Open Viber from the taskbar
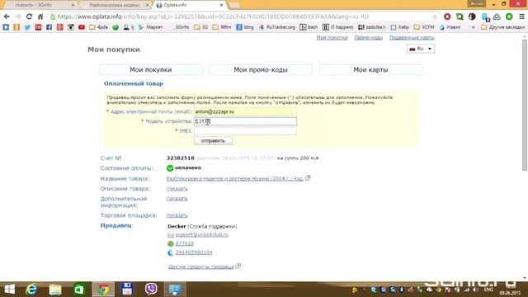 pyautogui.click(x=151, y=290)
